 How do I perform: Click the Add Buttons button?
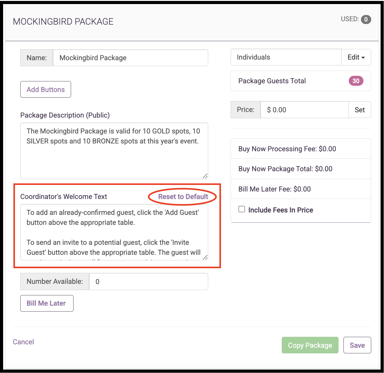(46, 90)
